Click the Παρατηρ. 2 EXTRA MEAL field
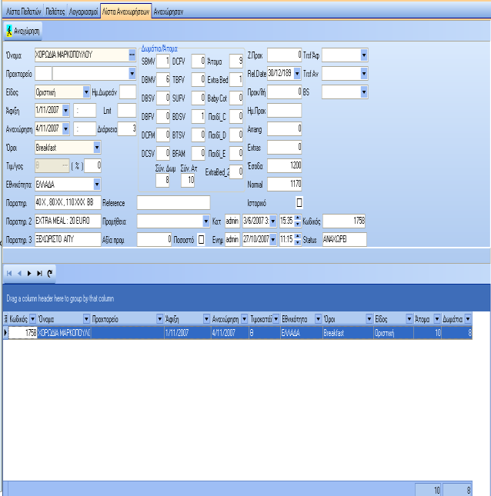Image resolution: width=491 pixels, height=496 pixels. tap(68, 221)
